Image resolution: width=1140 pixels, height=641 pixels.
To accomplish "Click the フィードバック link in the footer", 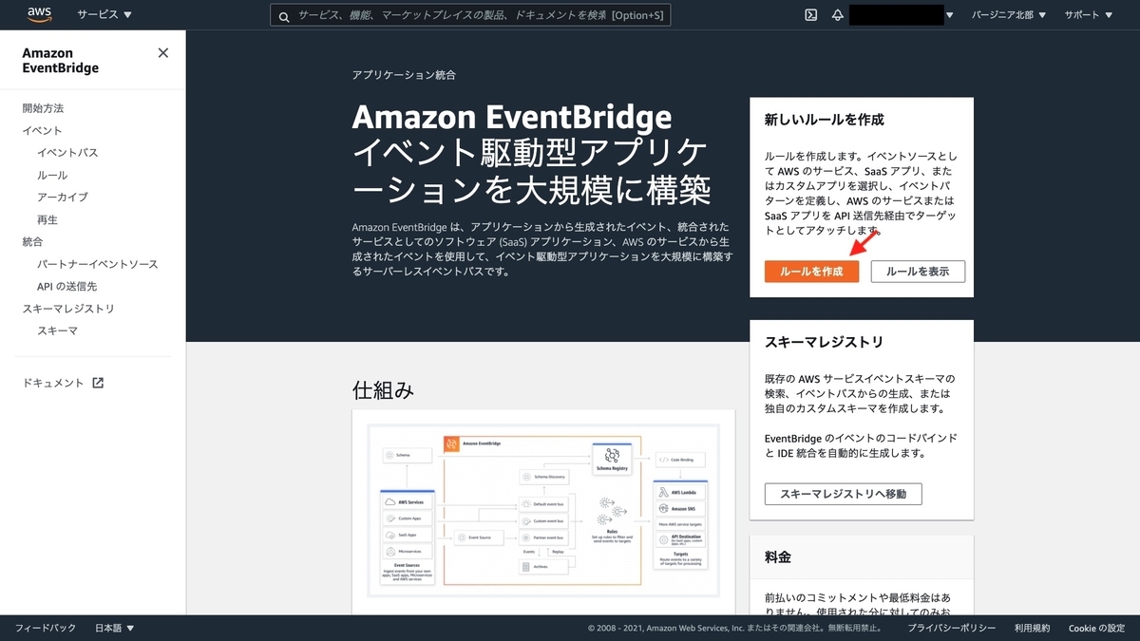I will [46, 629].
